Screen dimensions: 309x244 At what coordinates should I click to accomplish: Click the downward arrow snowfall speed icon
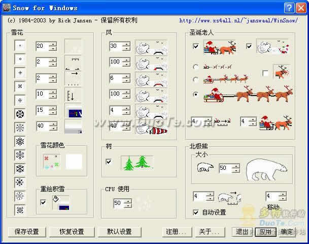coord(73,95)
